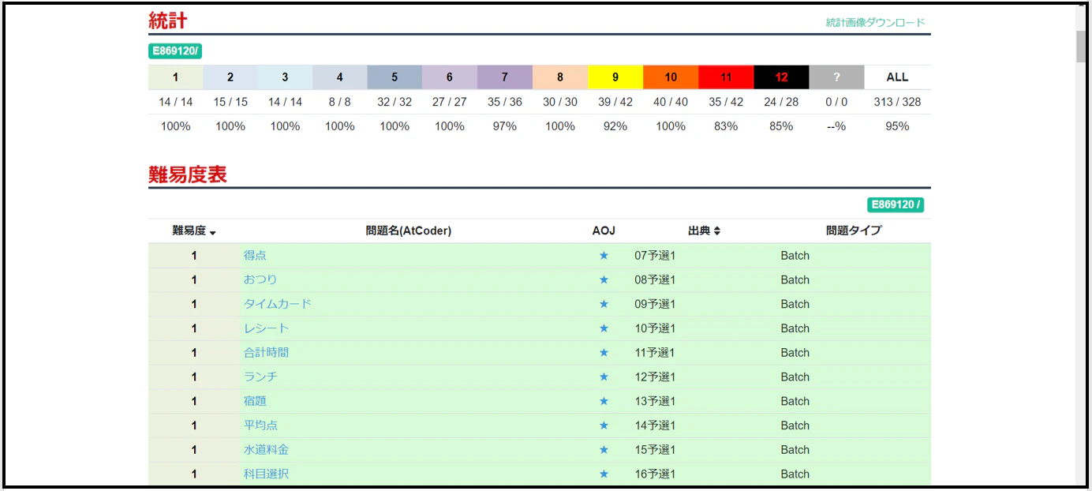Viewport: 1092px width, 491px height.
Task: Click the 83% completion value
Action: (x=726, y=126)
